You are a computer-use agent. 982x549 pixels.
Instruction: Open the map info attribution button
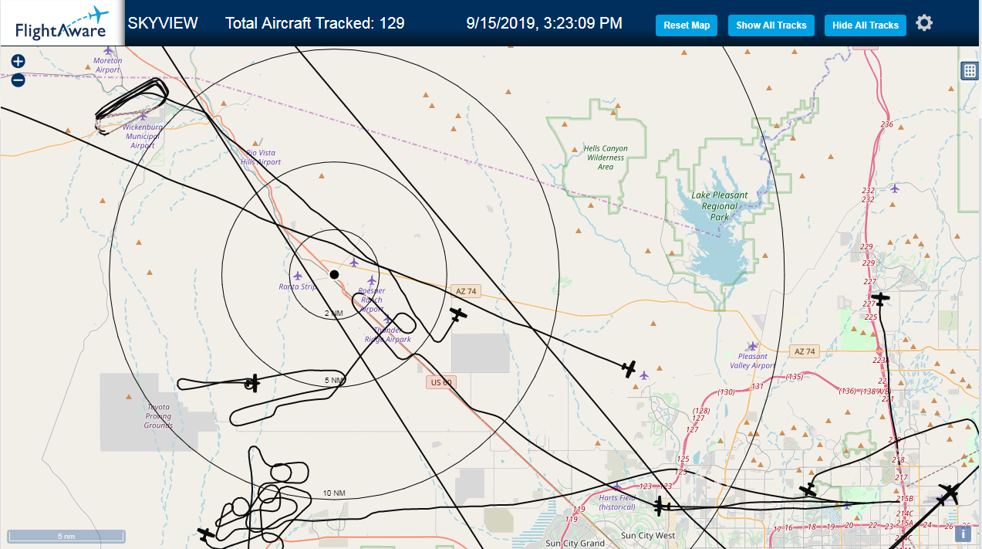pos(963,533)
